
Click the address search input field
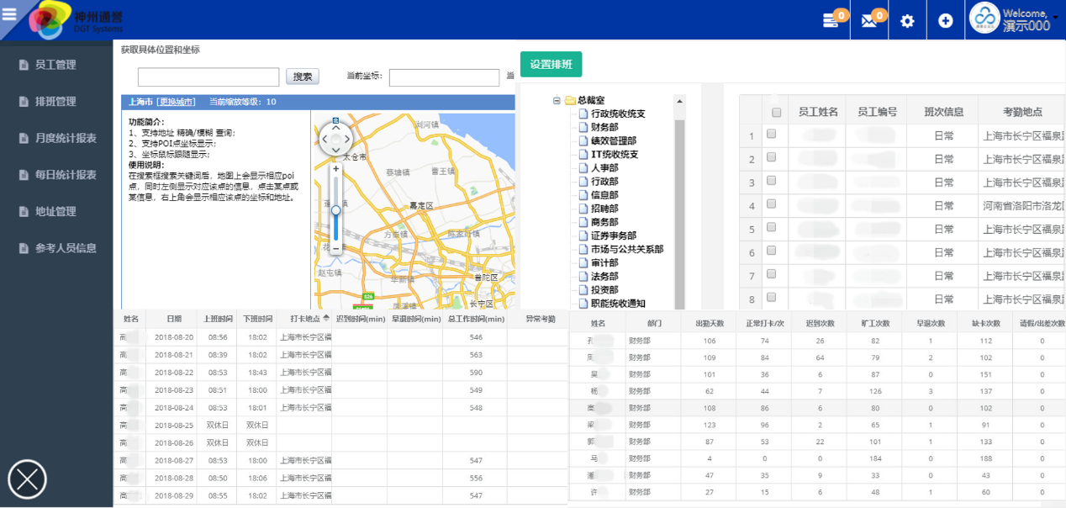pos(208,77)
